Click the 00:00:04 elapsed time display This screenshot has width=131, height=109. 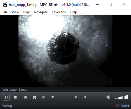pos(122,106)
